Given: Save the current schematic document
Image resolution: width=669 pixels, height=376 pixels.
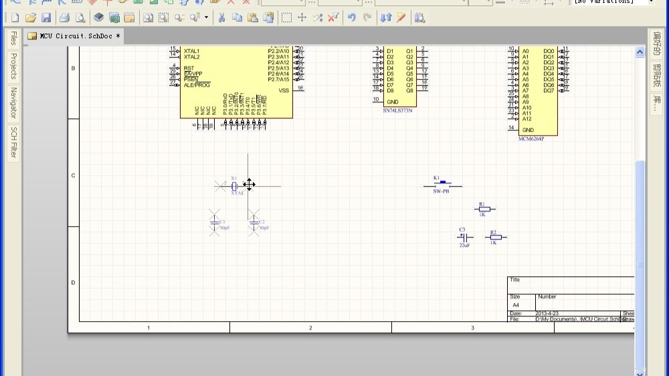Looking at the screenshot, I should (45, 17).
